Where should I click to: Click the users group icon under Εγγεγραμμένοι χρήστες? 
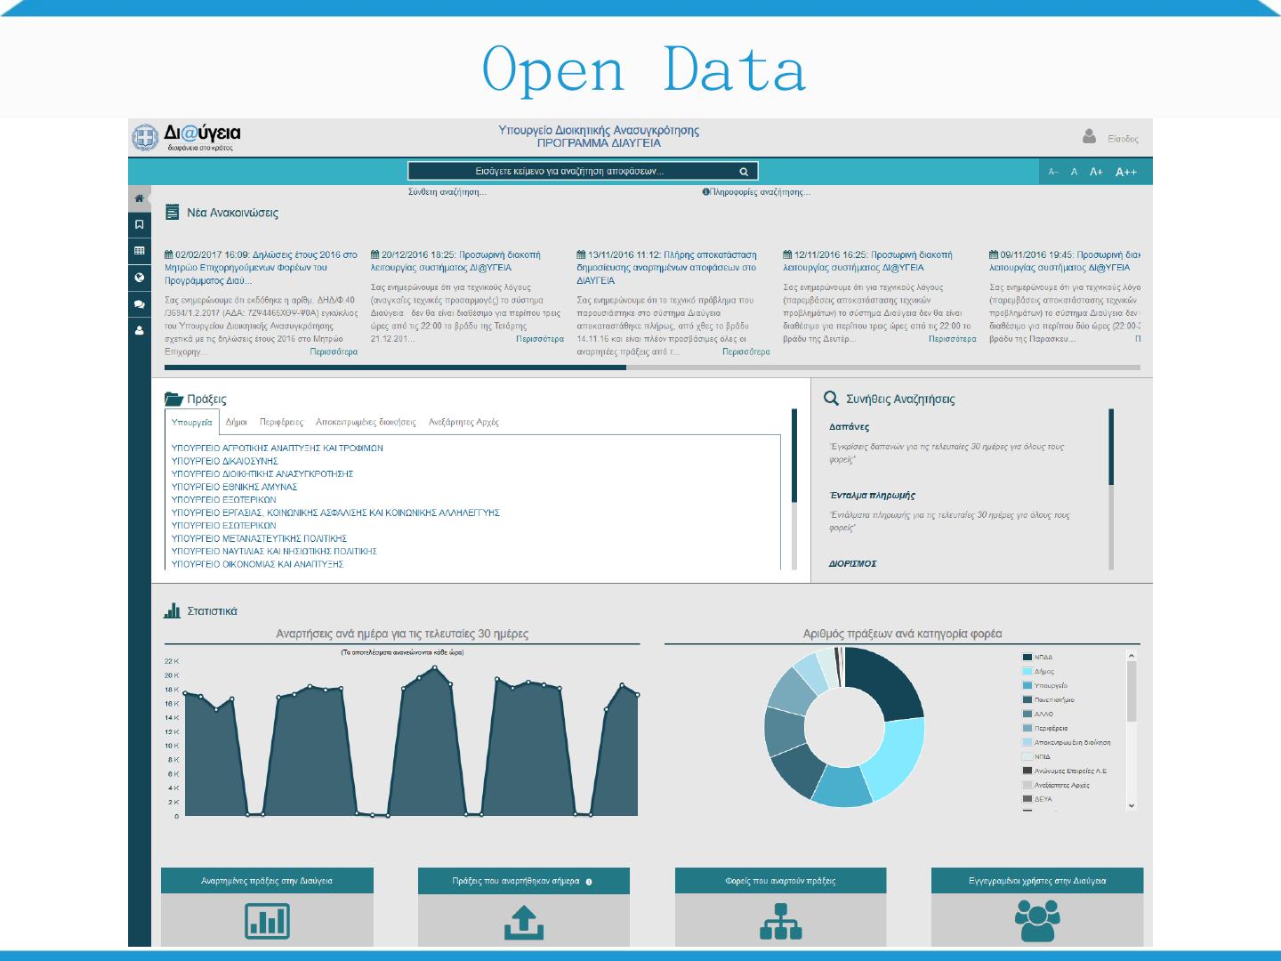tap(1036, 921)
